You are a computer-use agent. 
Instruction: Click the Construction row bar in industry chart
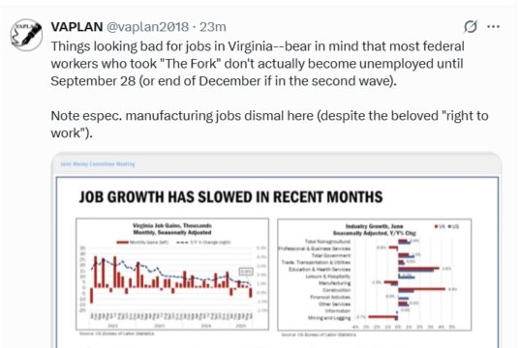point(421,290)
